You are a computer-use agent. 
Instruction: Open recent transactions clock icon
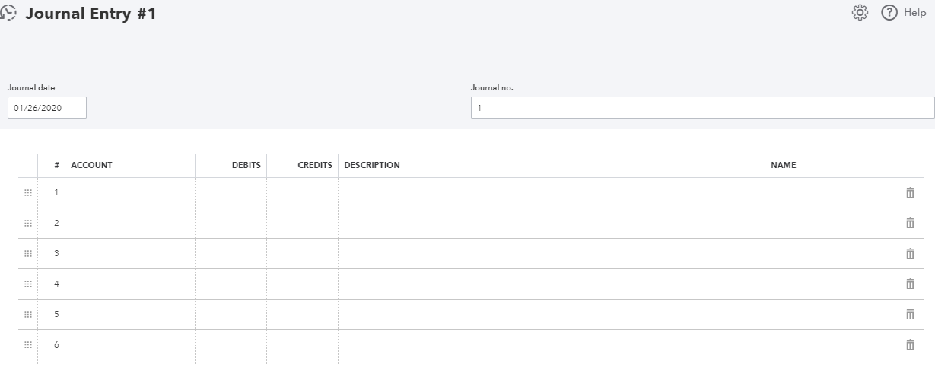pos(8,13)
